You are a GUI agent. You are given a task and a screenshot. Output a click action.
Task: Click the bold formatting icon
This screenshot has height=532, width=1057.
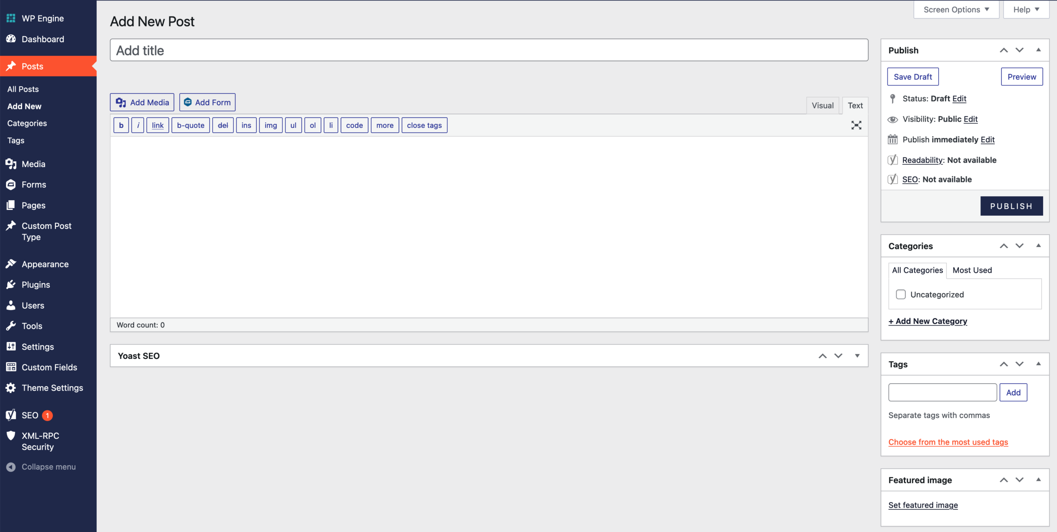(x=122, y=125)
